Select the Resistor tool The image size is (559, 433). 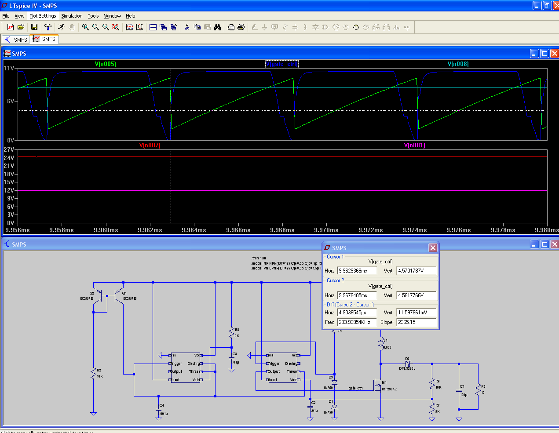pos(285,27)
